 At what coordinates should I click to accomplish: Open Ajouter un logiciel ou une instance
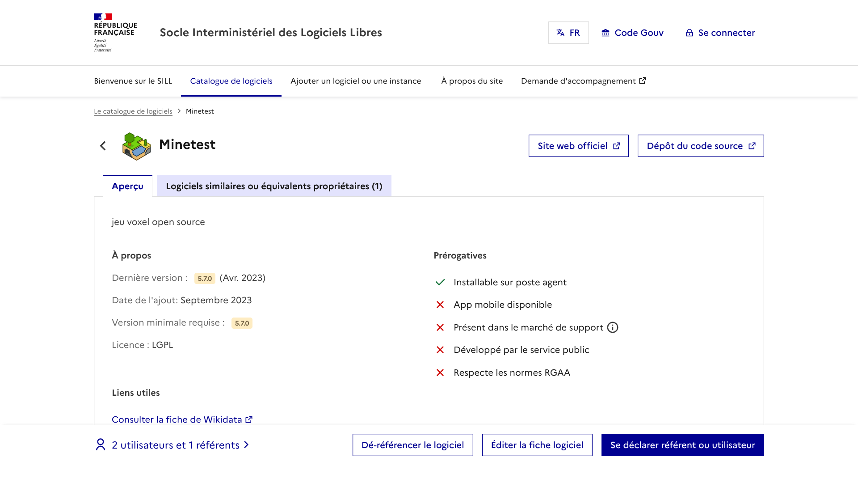[x=356, y=81]
